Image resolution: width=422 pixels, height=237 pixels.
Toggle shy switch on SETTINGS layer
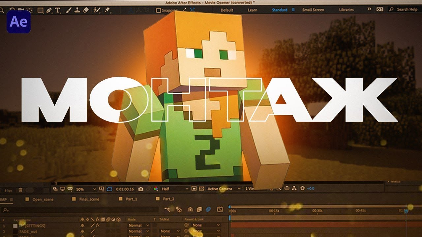[x=82, y=225]
